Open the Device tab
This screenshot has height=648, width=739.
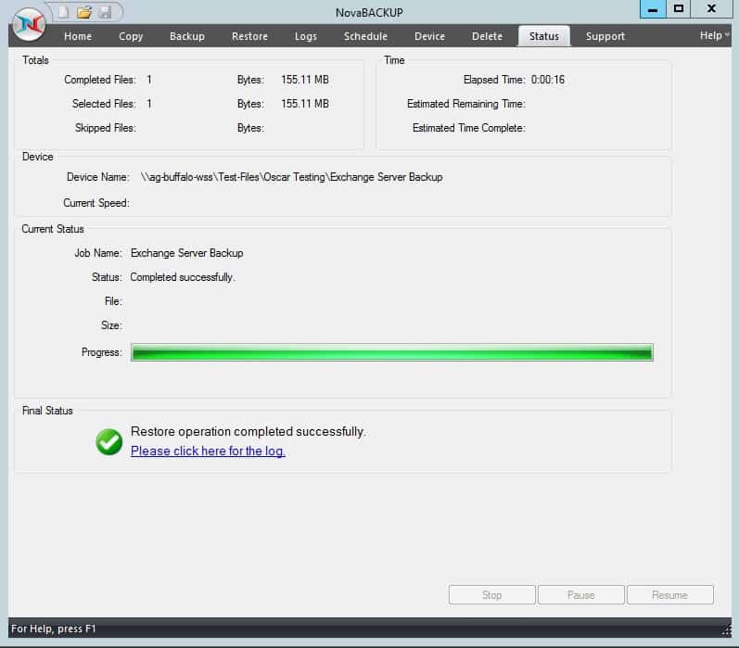tap(429, 36)
